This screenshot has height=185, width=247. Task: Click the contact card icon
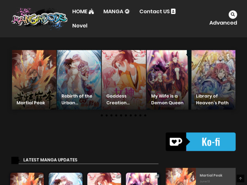(x=173, y=12)
